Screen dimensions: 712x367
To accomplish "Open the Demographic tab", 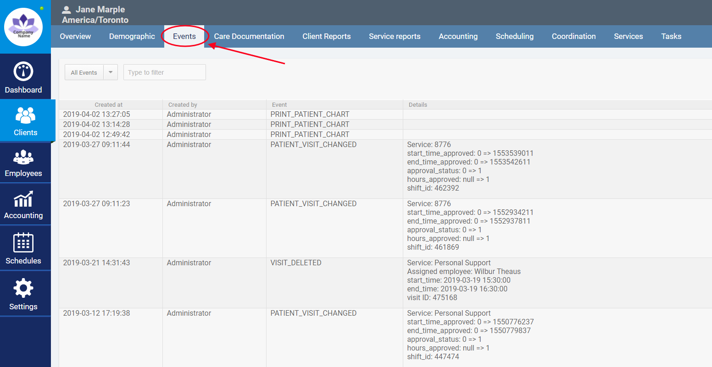I will (x=132, y=36).
